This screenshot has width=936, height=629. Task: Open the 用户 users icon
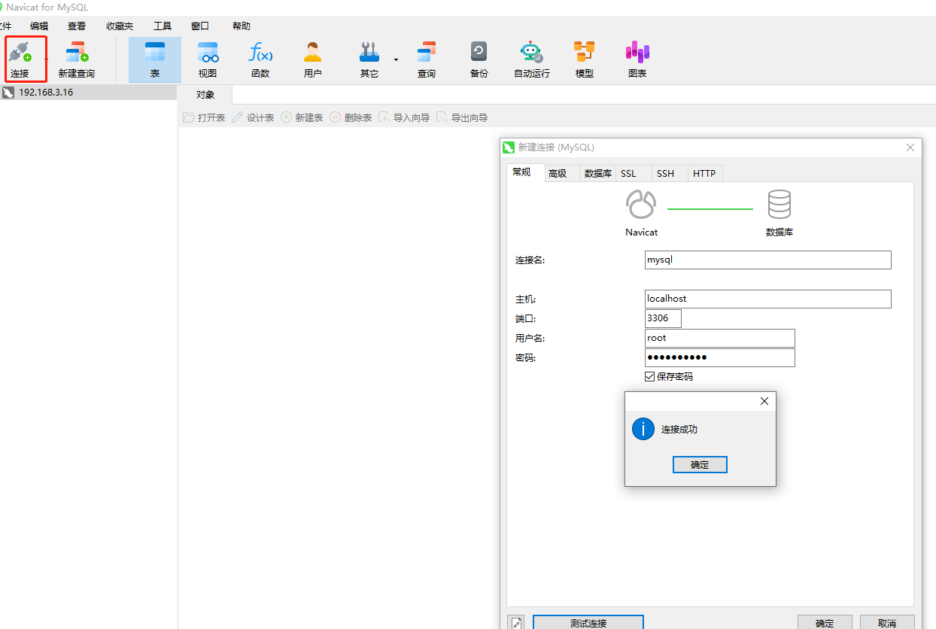(x=313, y=59)
